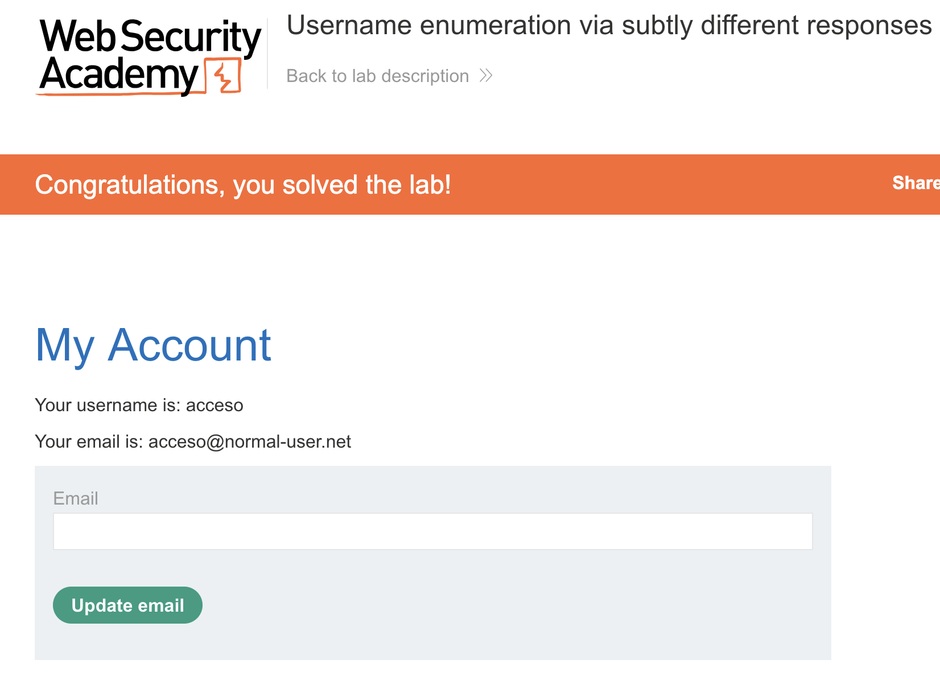Open the Back to lab description link
This screenshot has height=680, width=940.
(377, 76)
